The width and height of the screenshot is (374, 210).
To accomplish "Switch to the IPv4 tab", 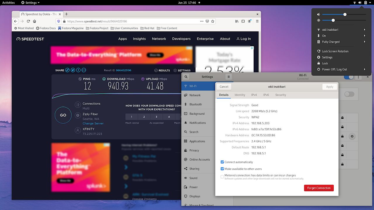I will pos(254,95).
